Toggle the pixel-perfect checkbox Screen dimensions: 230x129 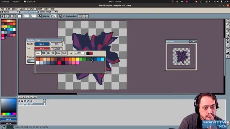pos(64,16)
